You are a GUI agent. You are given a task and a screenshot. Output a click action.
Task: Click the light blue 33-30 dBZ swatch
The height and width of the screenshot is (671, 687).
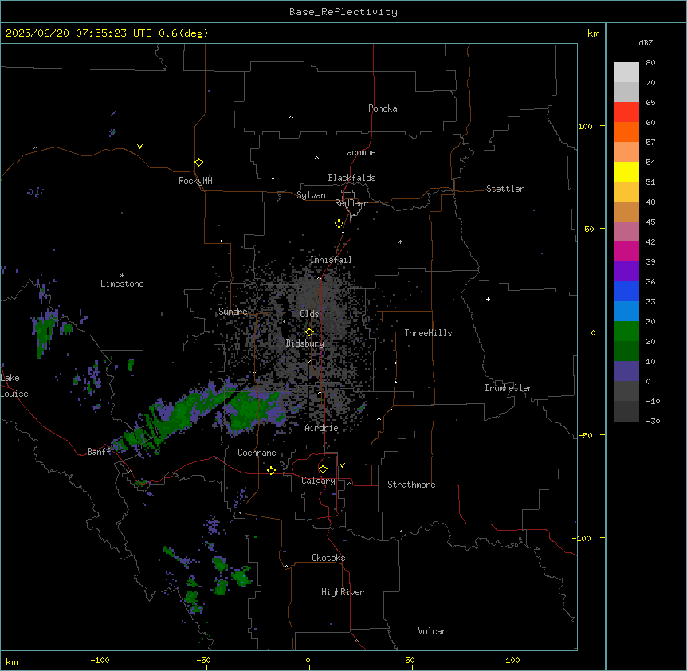pos(626,312)
